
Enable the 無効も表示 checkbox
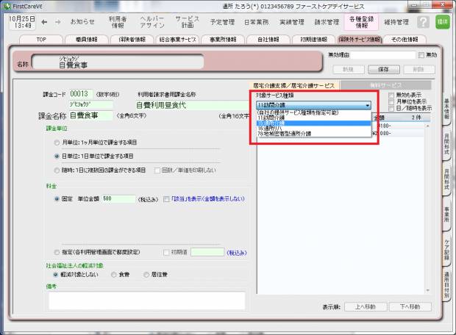pos(391,96)
